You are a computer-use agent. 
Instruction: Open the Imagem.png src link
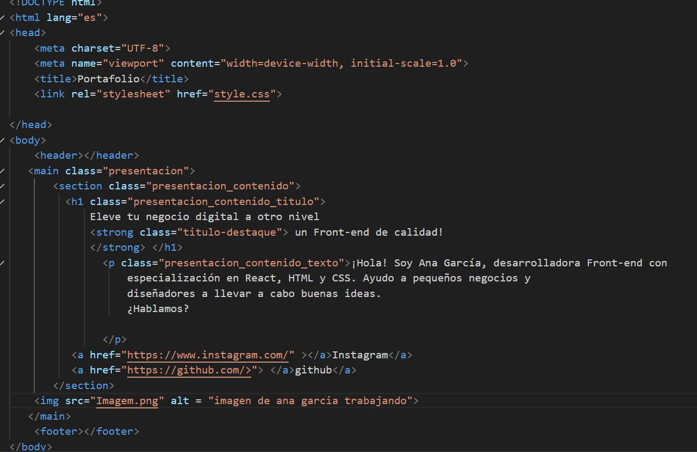[127, 401]
